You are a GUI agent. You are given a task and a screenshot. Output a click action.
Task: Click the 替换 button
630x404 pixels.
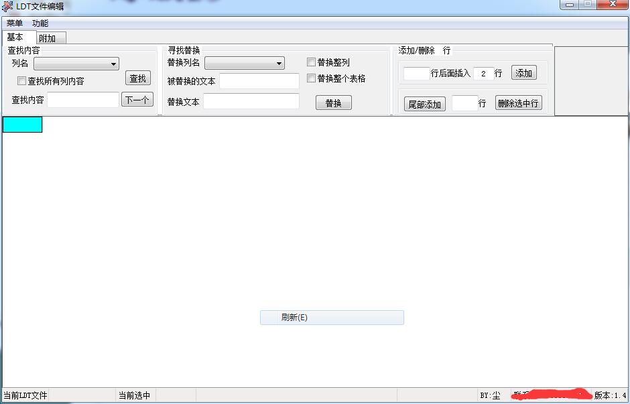coord(333,103)
